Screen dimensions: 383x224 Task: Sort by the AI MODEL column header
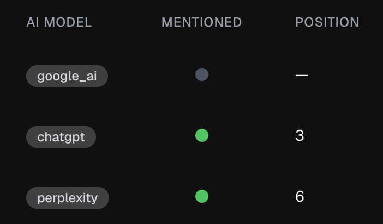(59, 22)
